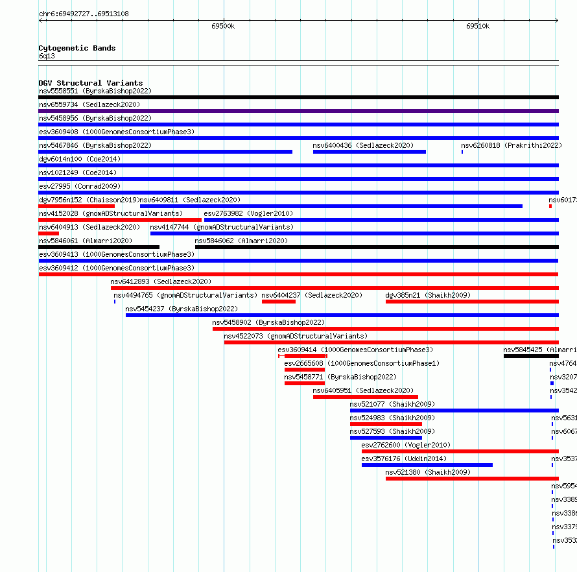Open nsv4152028 (gnomADStructuralVariants) label
This screenshot has height=572, width=577.
[x=111, y=213]
